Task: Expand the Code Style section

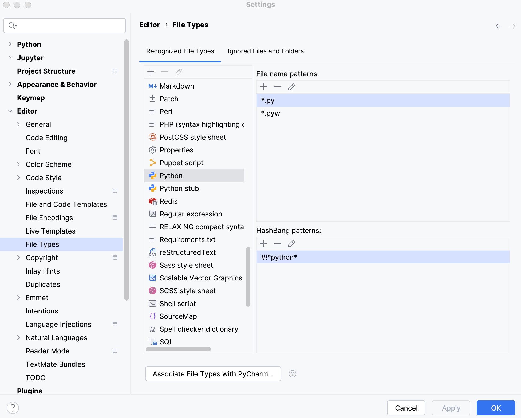Action: 18,178
